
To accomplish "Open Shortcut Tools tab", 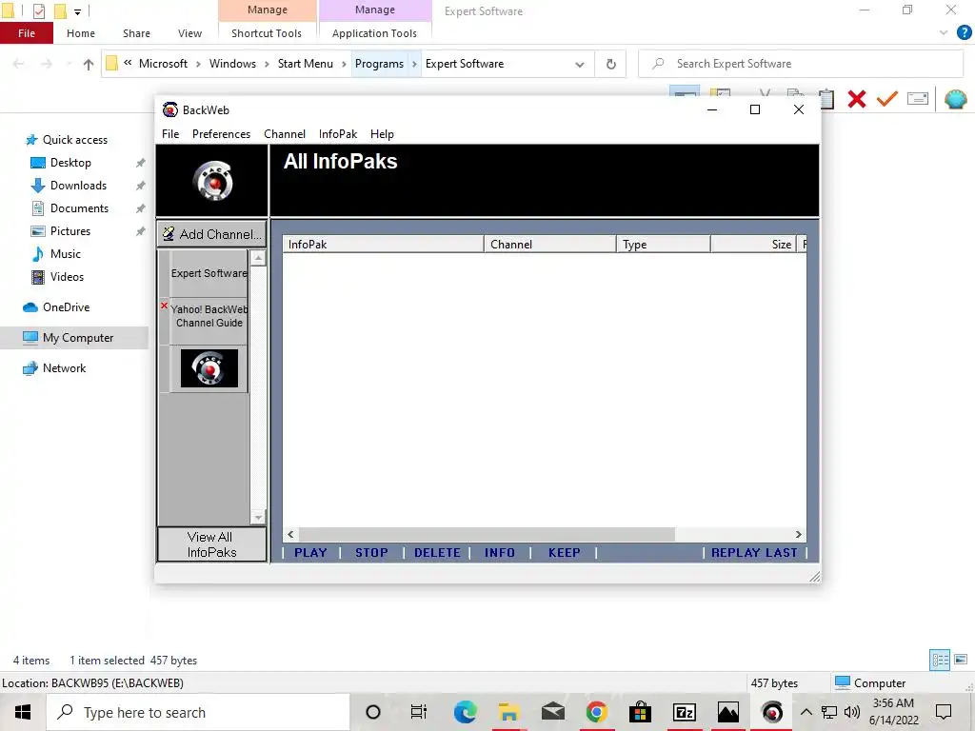I will [267, 33].
